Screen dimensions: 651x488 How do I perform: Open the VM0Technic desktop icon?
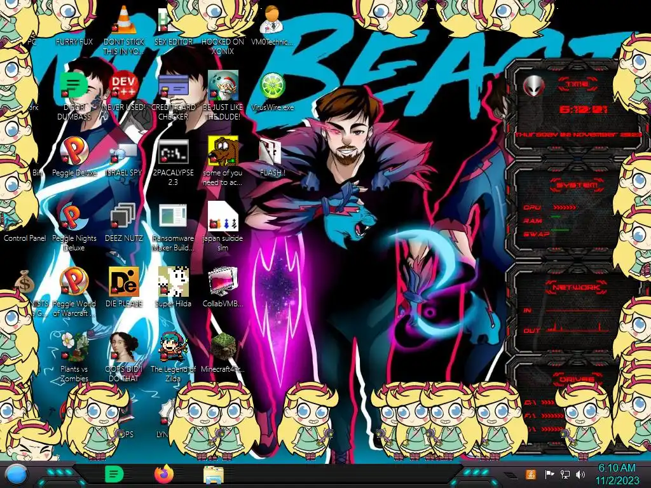click(x=272, y=27)
